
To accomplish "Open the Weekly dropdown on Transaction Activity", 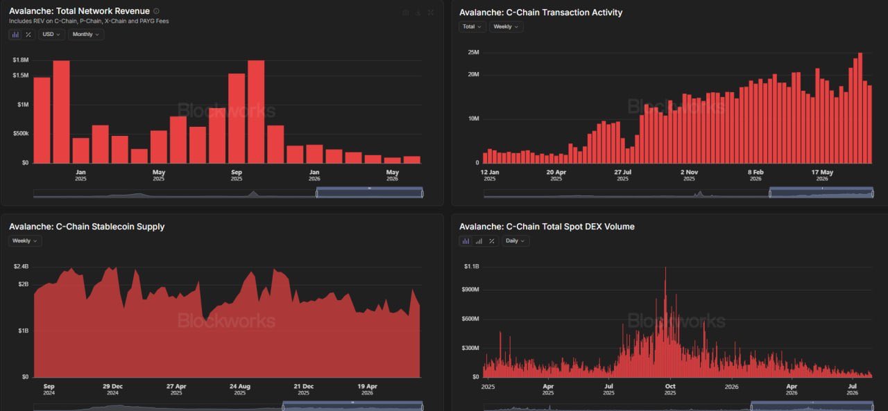I will [x=506, y=26].
